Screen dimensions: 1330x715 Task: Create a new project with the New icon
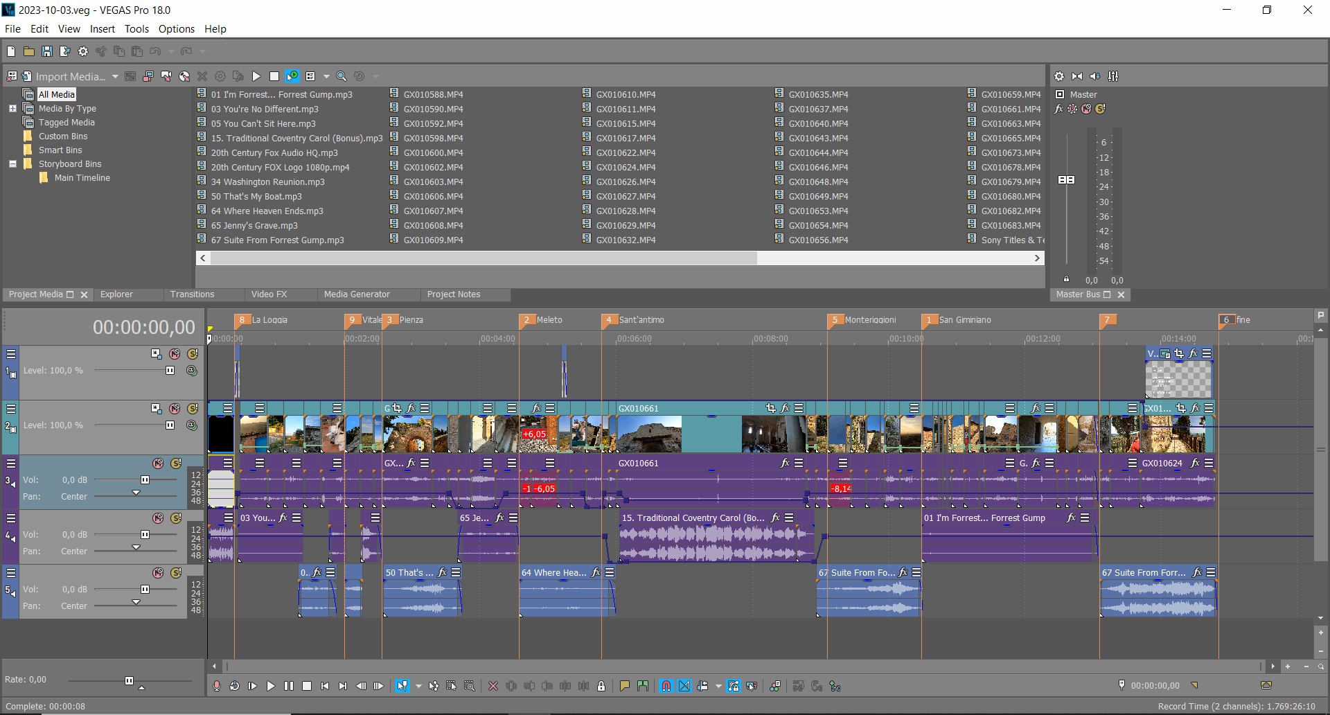coord(11,51)
